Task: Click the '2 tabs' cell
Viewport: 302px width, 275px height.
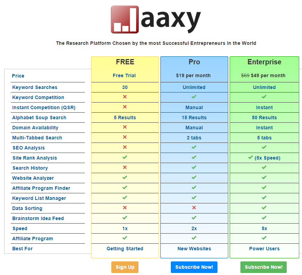Action: click(194, 138)
